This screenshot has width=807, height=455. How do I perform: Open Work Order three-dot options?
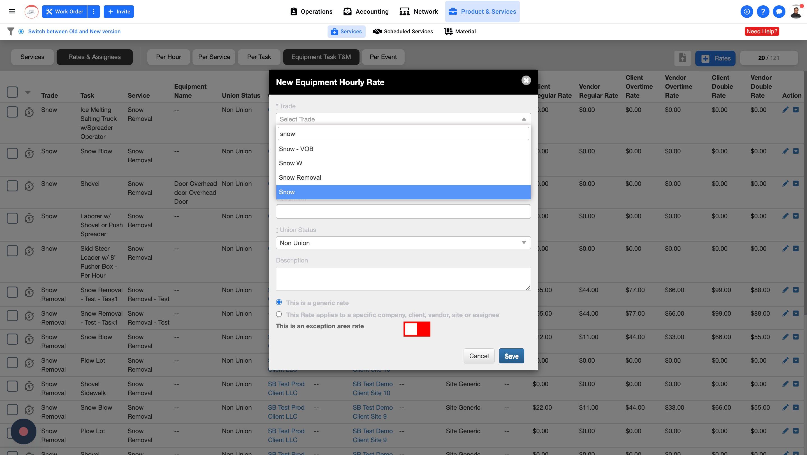pos(93,11)
